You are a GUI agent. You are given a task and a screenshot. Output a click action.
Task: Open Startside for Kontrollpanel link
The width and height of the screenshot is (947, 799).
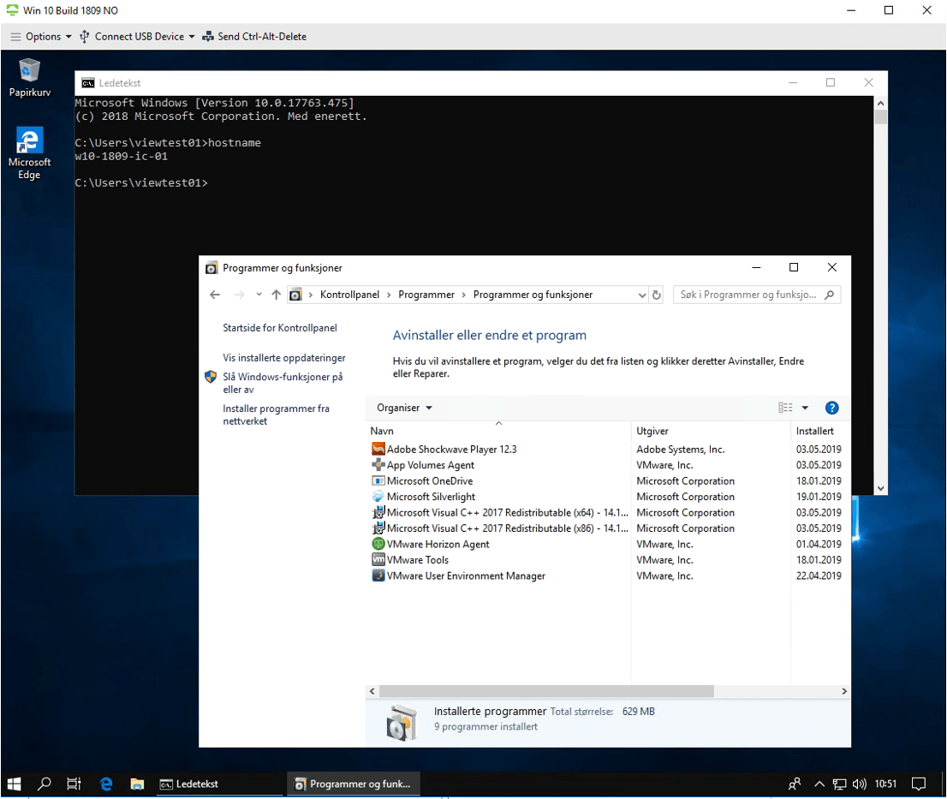(280, 328)
